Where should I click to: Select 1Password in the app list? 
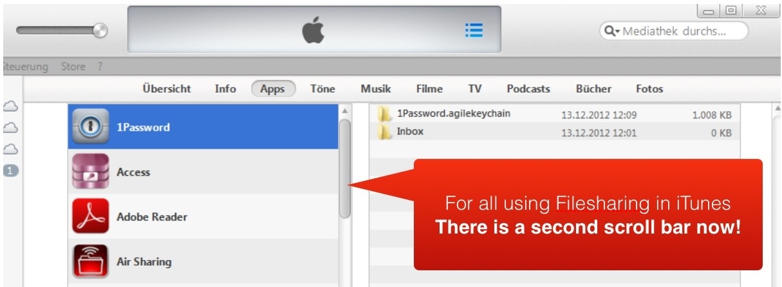pyautogui.click(x=203, y=127)
